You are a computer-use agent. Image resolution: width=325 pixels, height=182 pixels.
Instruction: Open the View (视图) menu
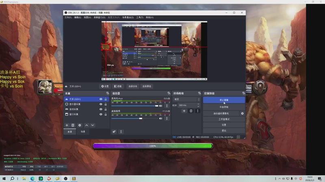(x=87, y=17)
